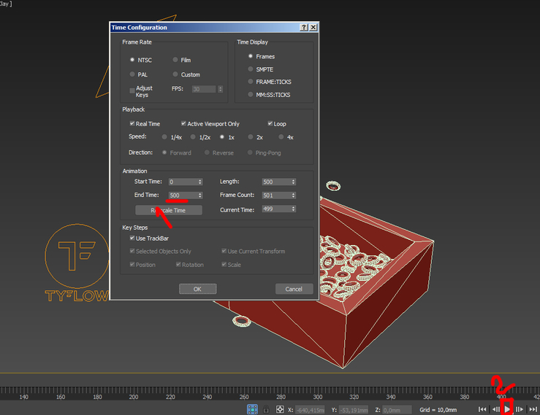This screenshot has width=540, height=415.
Task: Close the Time Configuration dialog
Action: [313, 28]
